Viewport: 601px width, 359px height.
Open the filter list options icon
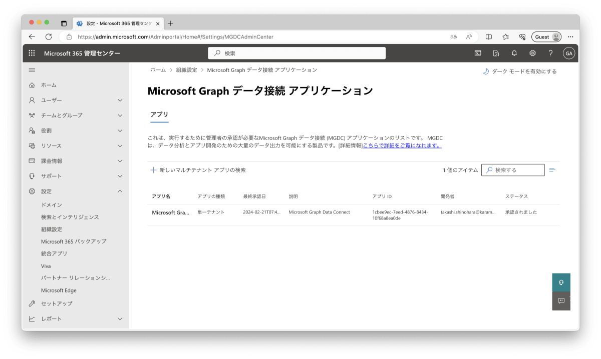tap(552, 170)
